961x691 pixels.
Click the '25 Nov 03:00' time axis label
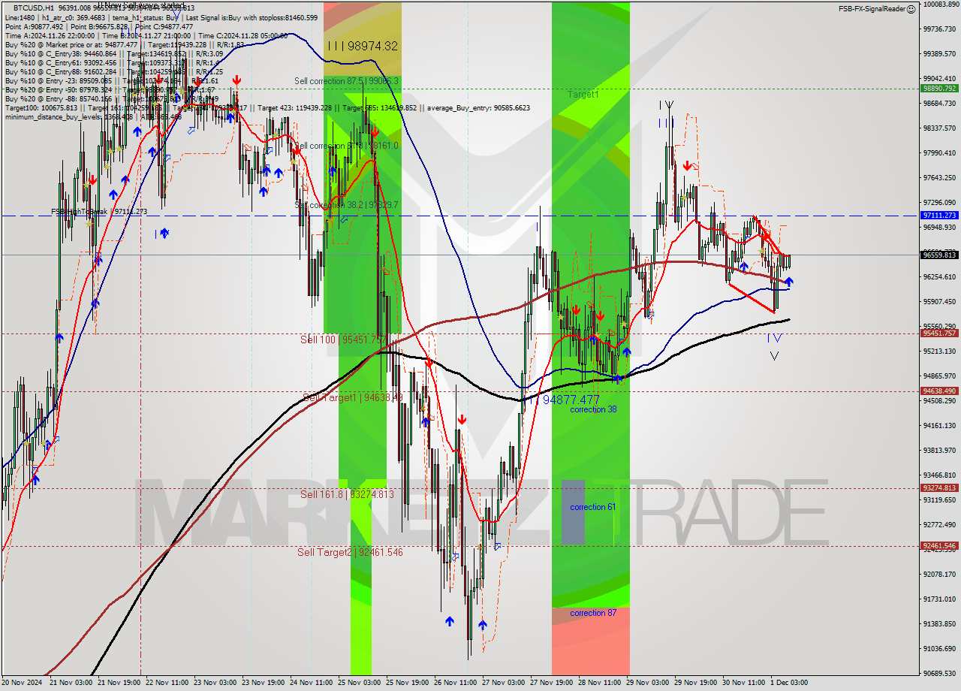tap(358, 683)
